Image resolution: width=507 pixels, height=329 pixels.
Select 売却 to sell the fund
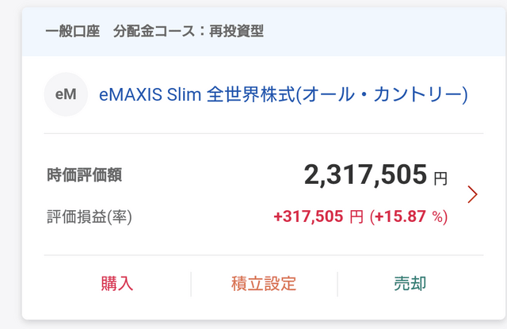tap(410, 284)
